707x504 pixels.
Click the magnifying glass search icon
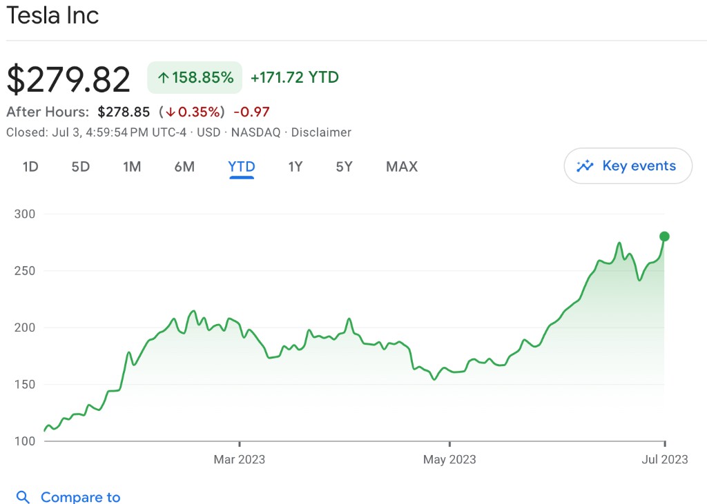coord(23,497)
